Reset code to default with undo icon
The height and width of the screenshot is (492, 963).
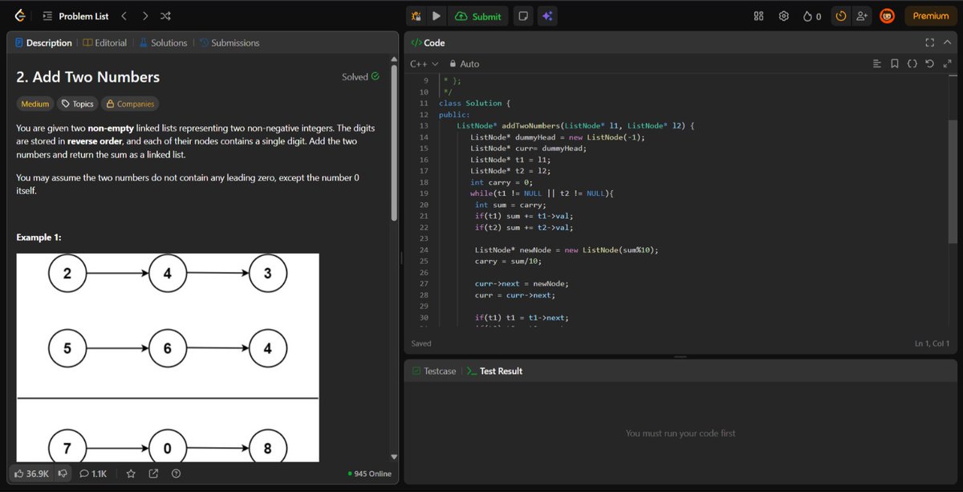click(929, 63)
